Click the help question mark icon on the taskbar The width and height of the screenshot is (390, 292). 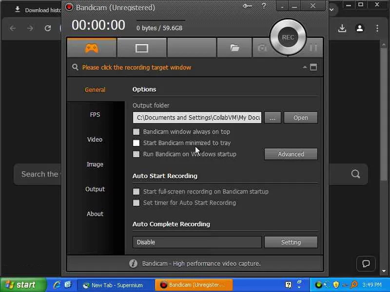(288, 285)
